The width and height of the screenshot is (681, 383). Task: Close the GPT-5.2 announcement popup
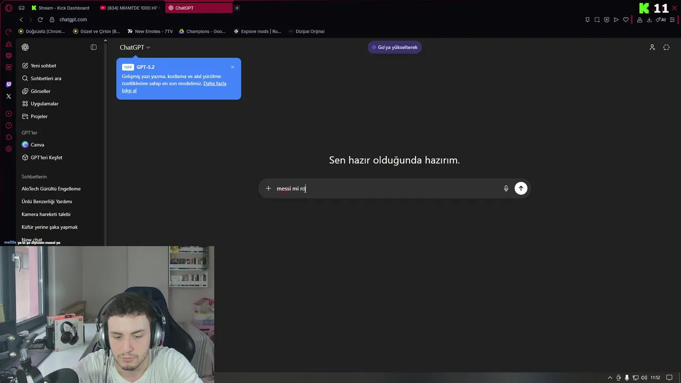click(232, 67)
